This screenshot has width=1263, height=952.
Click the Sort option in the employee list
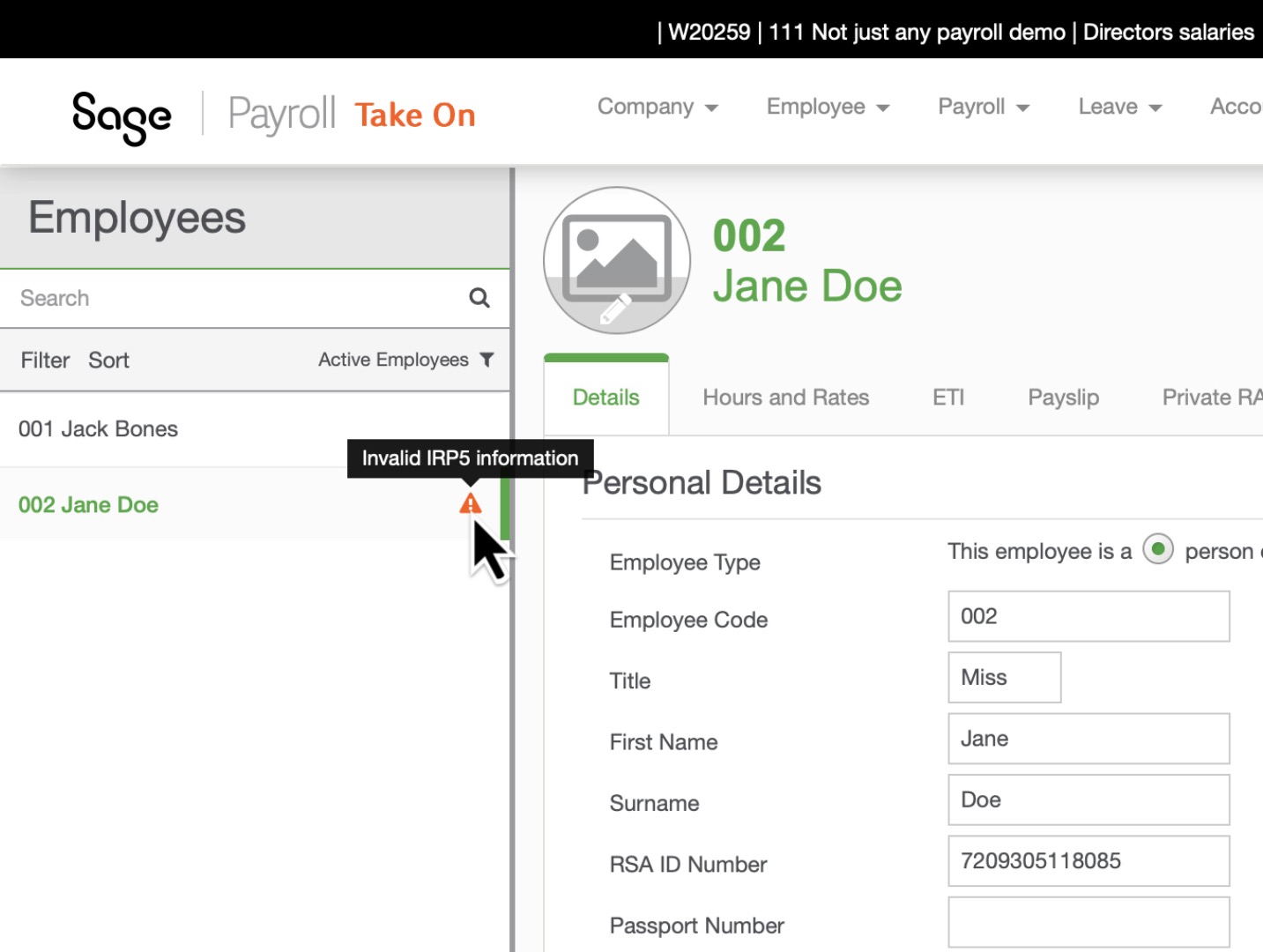pos(108,360)
